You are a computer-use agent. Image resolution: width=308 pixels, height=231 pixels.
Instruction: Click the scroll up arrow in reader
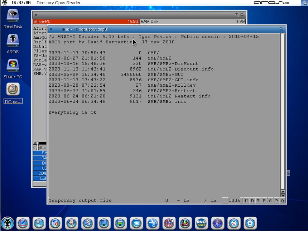[x=283, y=192]
